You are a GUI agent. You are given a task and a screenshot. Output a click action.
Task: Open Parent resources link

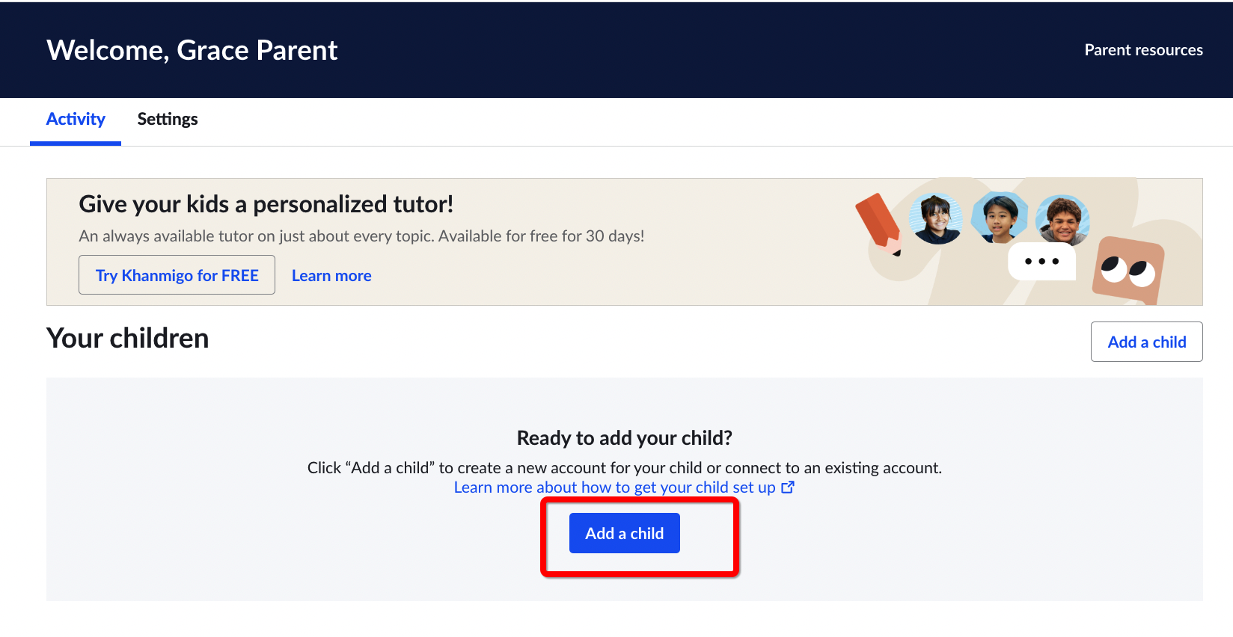click(x=1143, y=50)
